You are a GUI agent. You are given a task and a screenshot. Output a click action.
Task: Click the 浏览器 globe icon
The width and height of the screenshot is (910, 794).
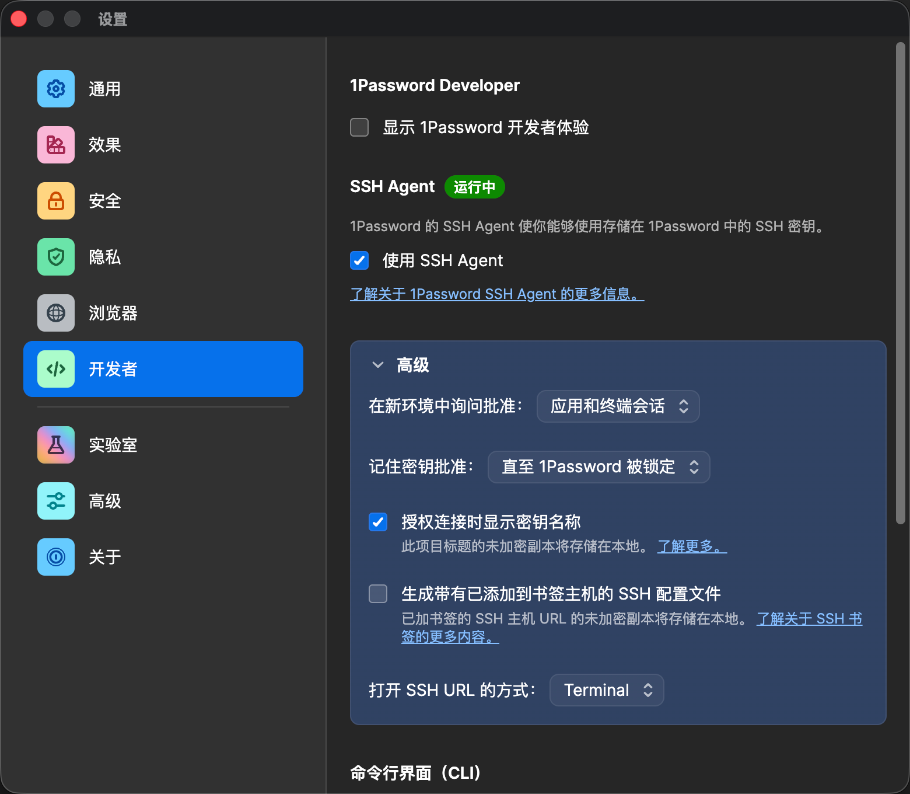click(56, 313)
